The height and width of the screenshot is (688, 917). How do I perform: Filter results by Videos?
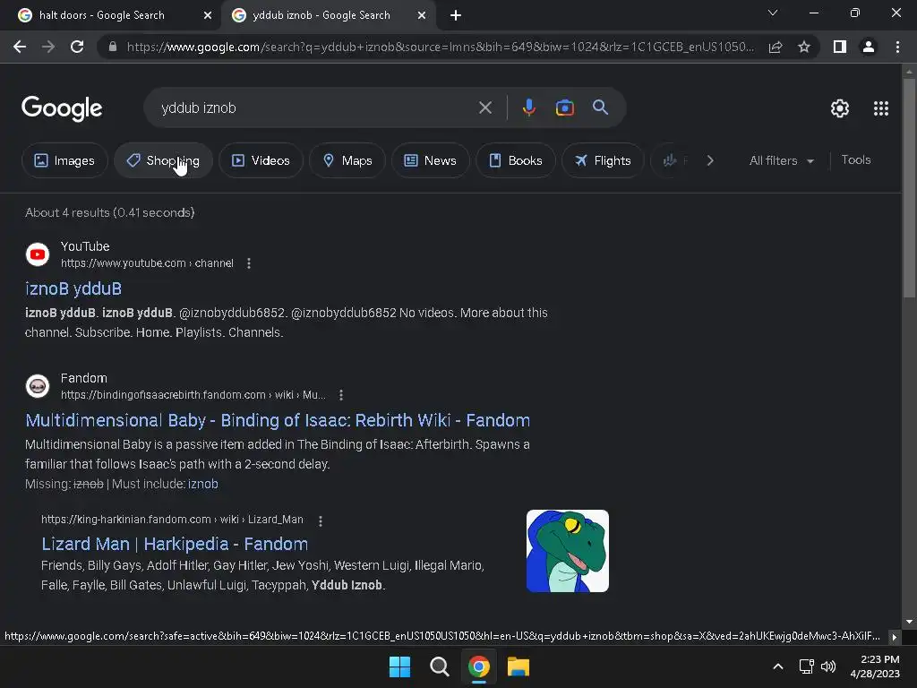(261, 160)
